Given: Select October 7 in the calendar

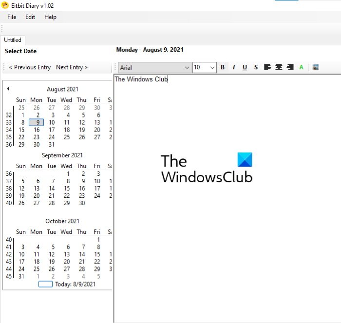Looking at the screenshot, I should (83, 247).
